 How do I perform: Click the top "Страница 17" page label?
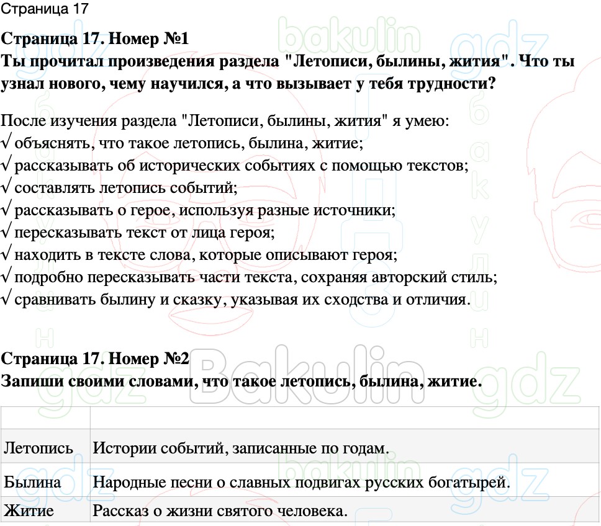45,9
